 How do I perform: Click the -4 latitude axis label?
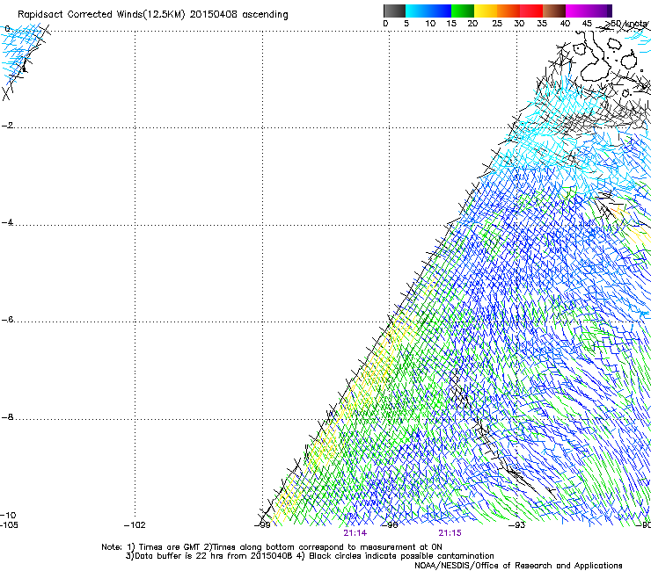pos(7,222)
